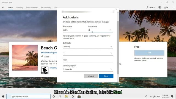Open File Explorer from taskbar
The image size is (176, 99).
click(66, 97)
